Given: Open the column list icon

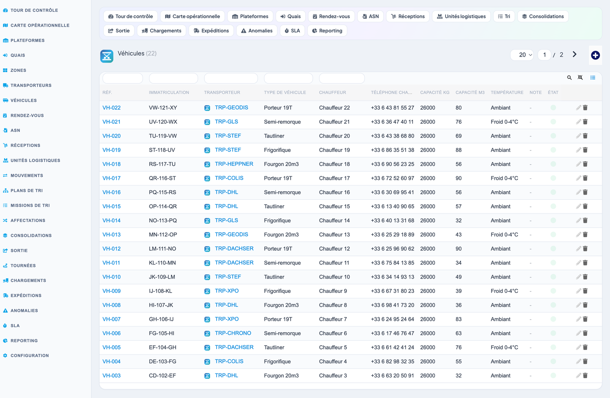Looking at the screenshot, I should [x=593, y=78].
